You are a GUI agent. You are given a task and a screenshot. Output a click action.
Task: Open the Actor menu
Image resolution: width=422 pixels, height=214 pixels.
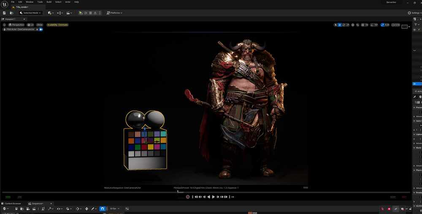click(x=68, y=2)
